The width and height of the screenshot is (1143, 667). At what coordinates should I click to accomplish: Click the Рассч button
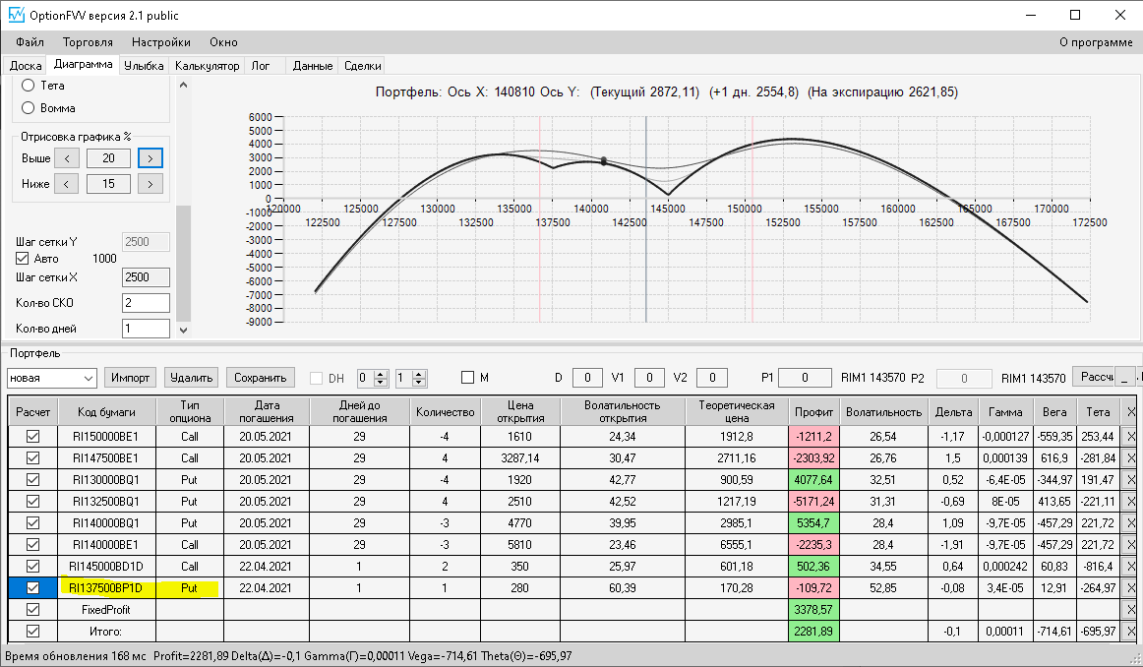[x=1095, y=377]
